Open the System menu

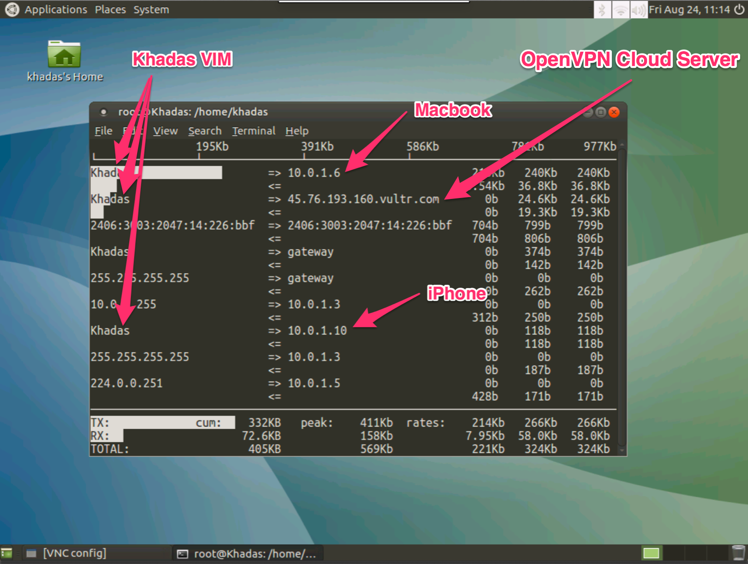pos(151,9)
